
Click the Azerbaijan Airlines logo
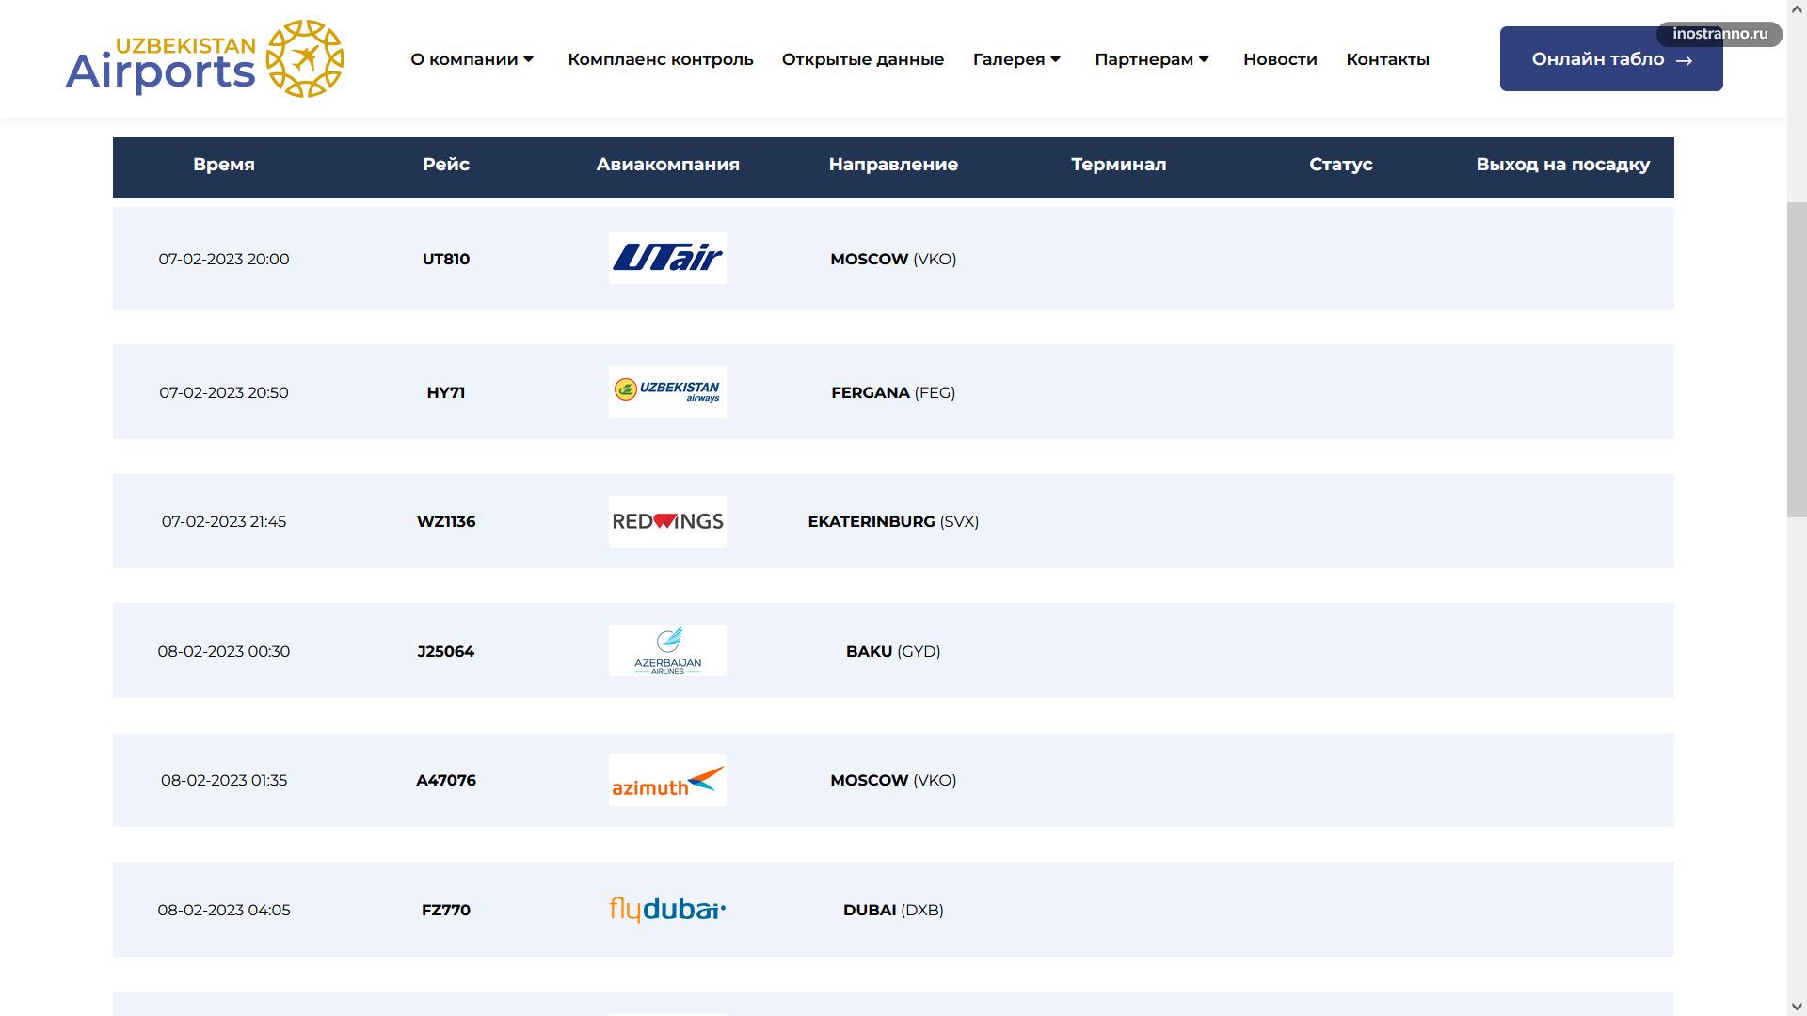pyautogui.click(x=667, y=650)
